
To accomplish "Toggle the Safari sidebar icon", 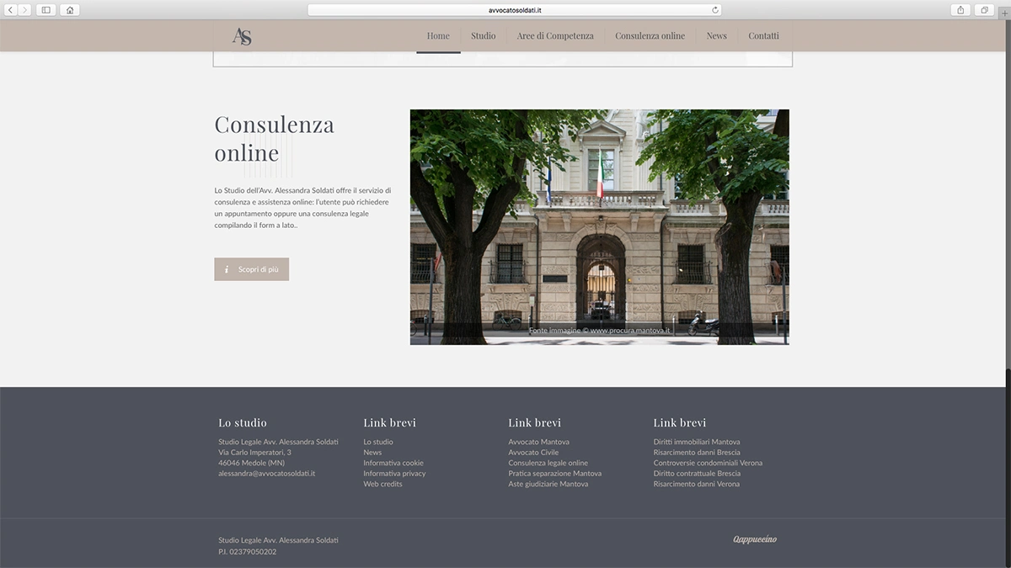I will coord(45,10).
